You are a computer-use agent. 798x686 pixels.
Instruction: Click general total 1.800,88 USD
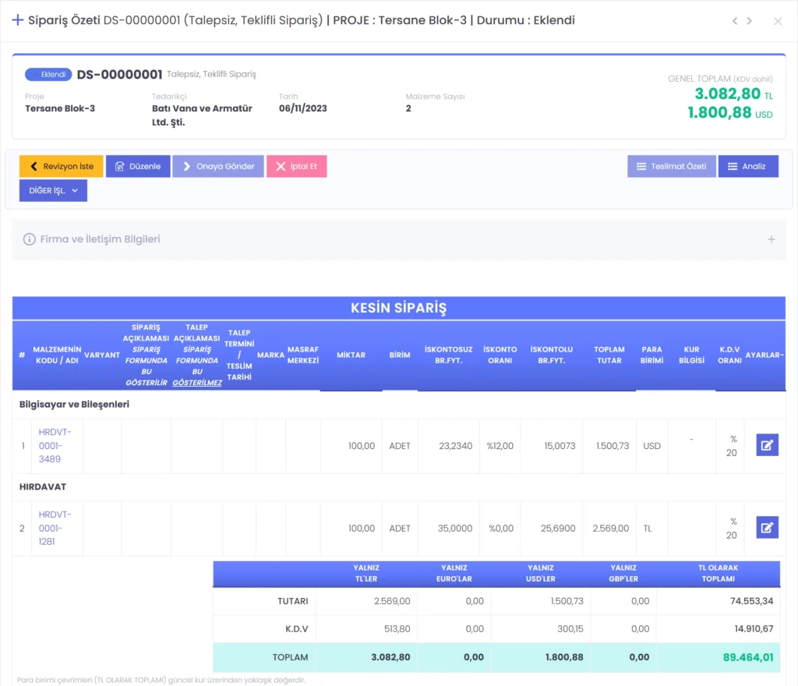(729, 112)
